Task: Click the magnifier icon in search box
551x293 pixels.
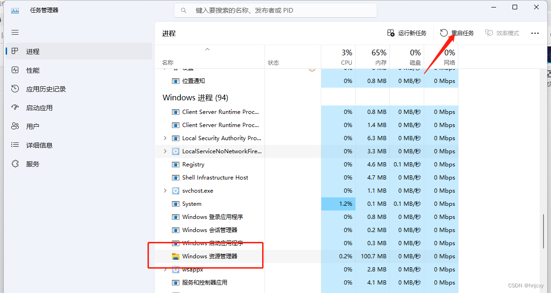Action: (184, 10)
